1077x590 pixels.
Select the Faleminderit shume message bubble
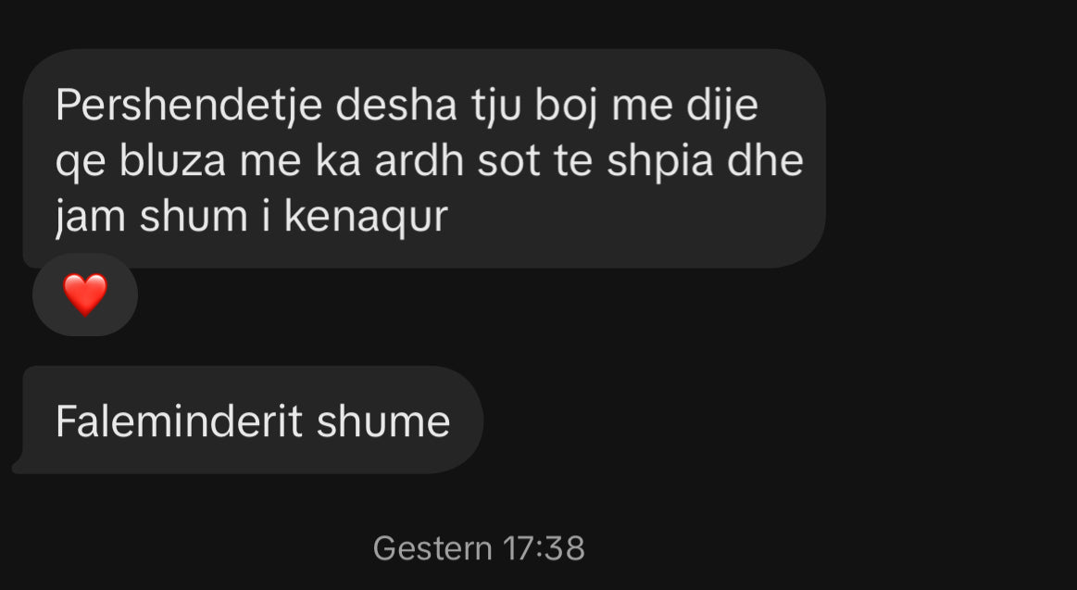pos(248,421)
